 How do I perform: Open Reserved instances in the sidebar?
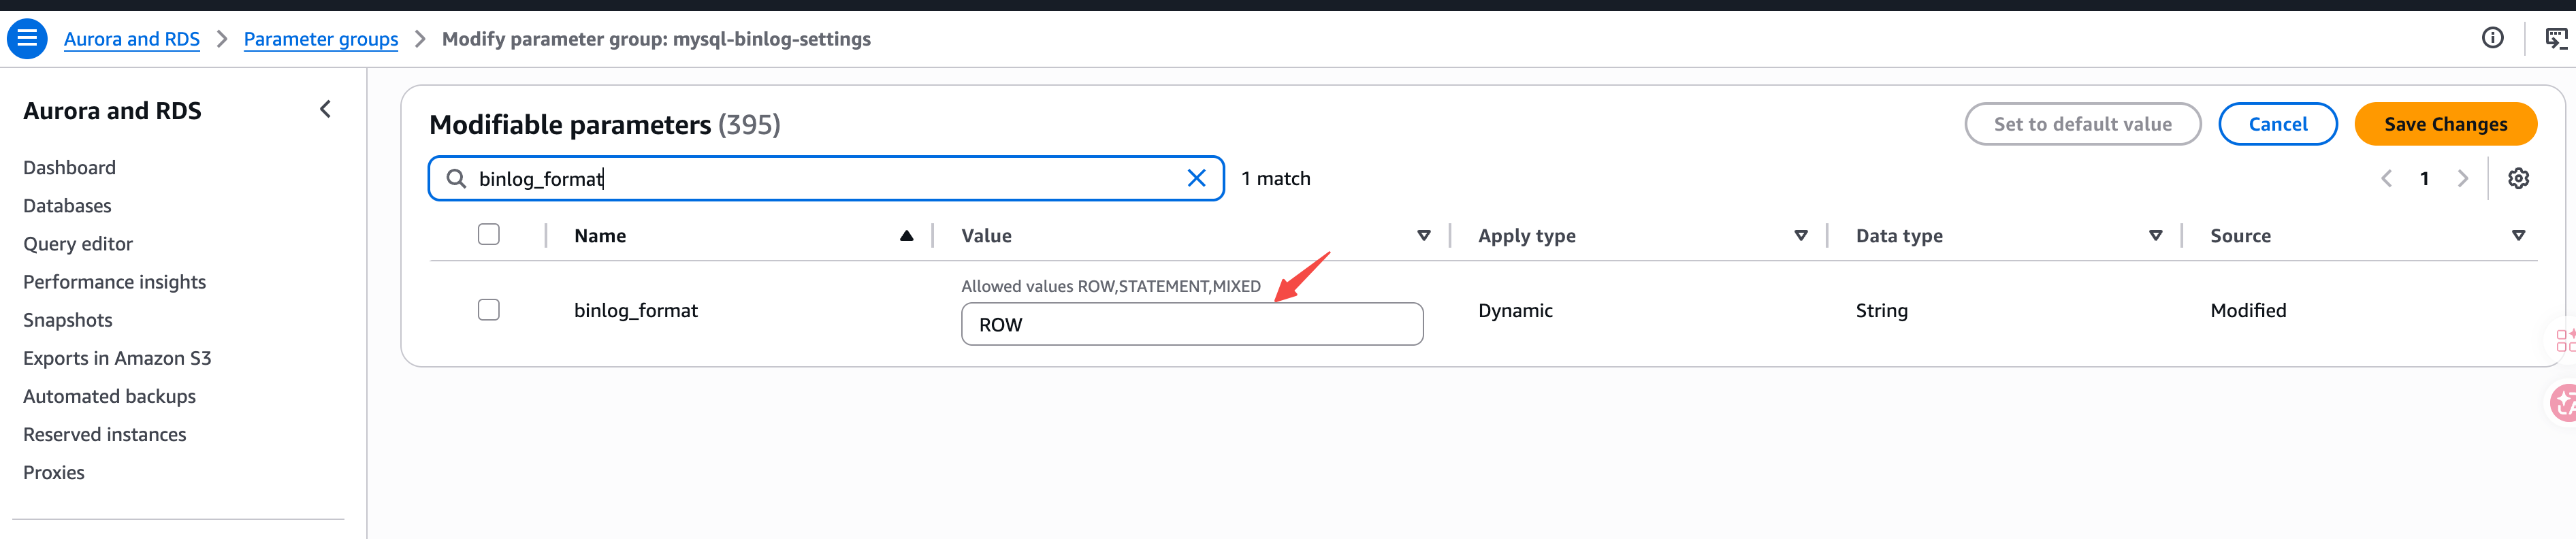(x=104, y=434)
